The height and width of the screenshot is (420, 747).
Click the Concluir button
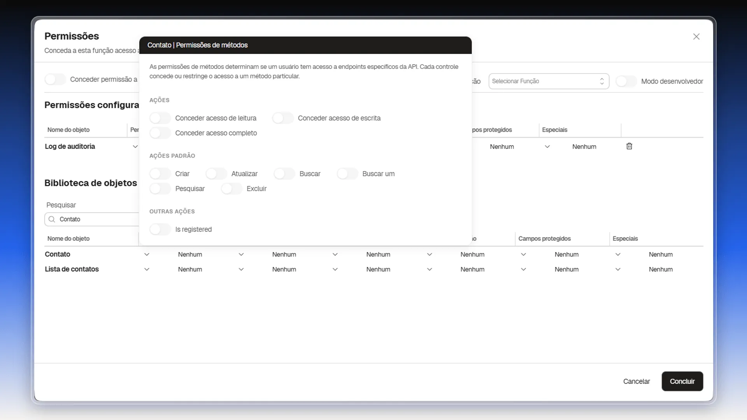tap(682, 381)
